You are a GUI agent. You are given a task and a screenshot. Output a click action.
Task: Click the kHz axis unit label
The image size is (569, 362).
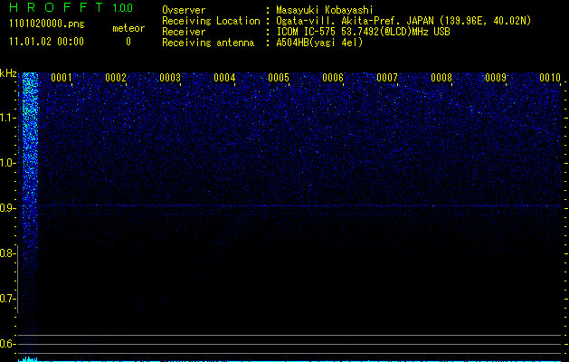[8, 73]
